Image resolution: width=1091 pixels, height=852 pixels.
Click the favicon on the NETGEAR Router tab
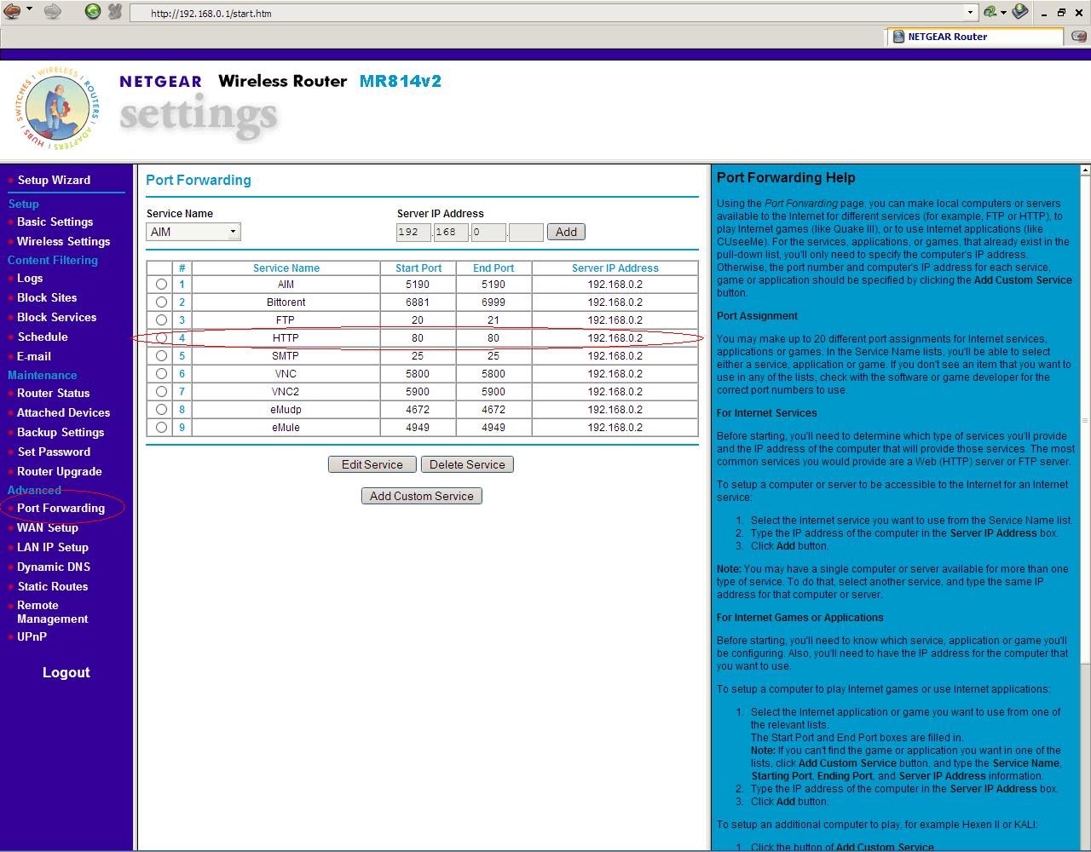coord(898,37)
